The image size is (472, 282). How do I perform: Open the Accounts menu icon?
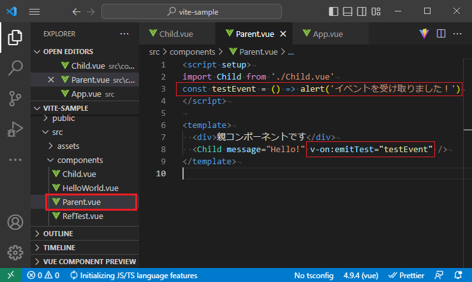tap(15, 222)
